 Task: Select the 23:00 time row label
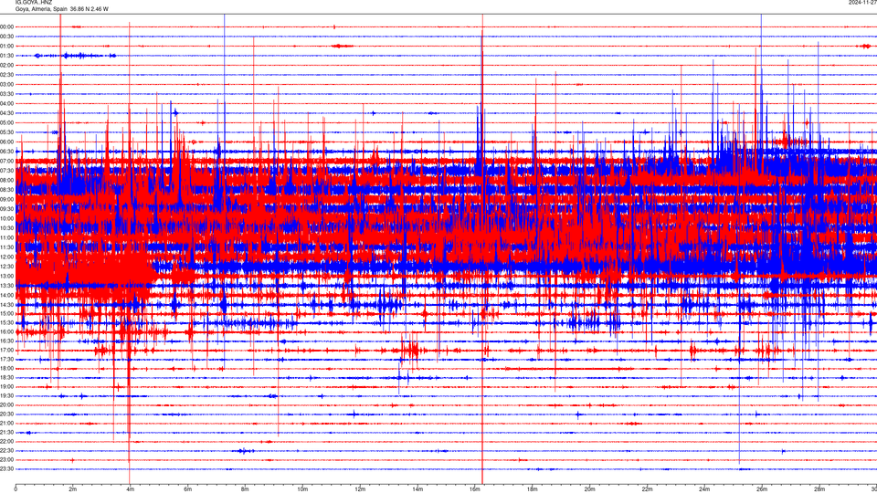6,459
